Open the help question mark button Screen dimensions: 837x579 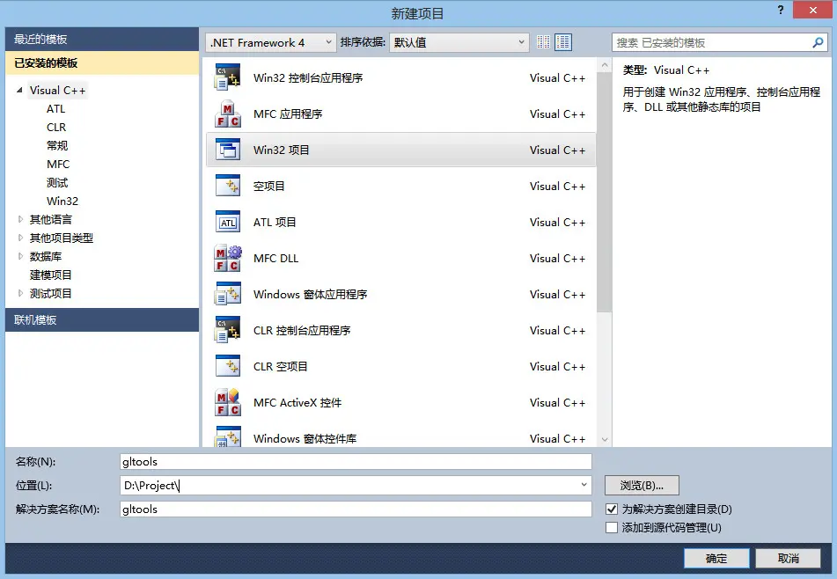(x=781, y=10)
